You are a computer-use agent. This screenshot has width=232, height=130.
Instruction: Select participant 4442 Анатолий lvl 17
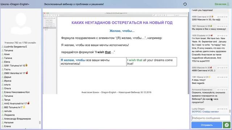pos(15,104)
